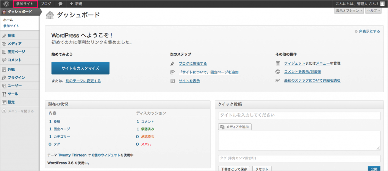Click the 設定 settings icon in sidebar

tap(4, 102)
